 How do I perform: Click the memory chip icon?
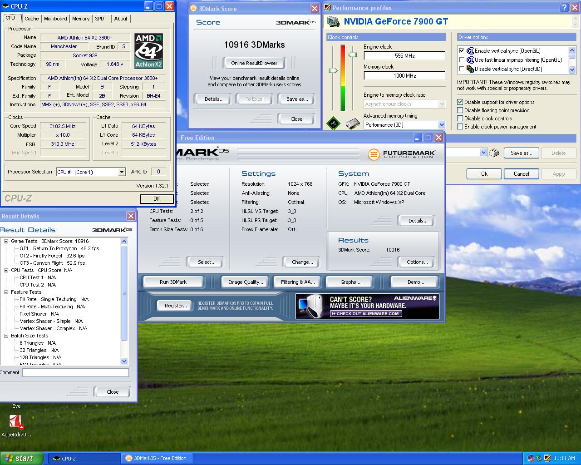(x=353, y=124)
